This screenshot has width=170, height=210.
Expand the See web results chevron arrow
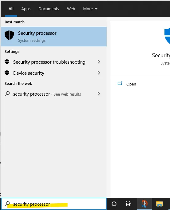click(99, 94)
